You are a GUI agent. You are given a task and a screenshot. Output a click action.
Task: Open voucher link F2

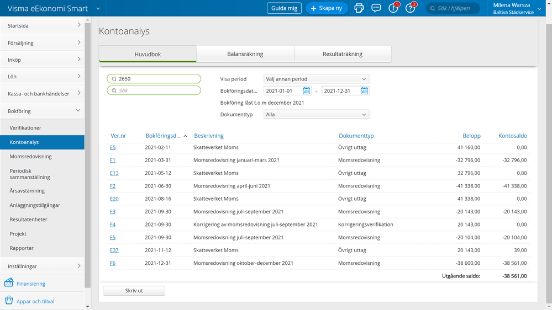pos(113,186)
